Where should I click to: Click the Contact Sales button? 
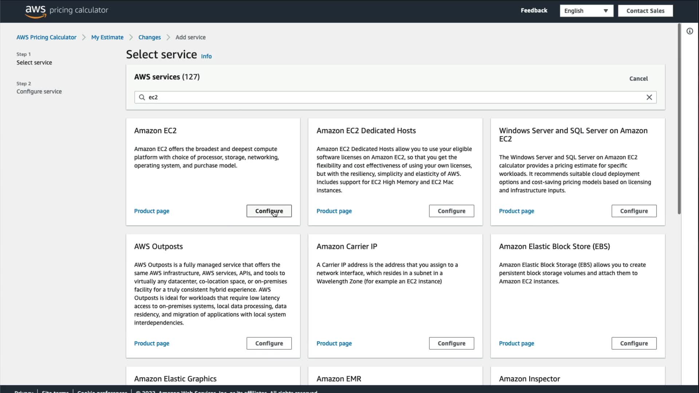[x=645, y=11]
